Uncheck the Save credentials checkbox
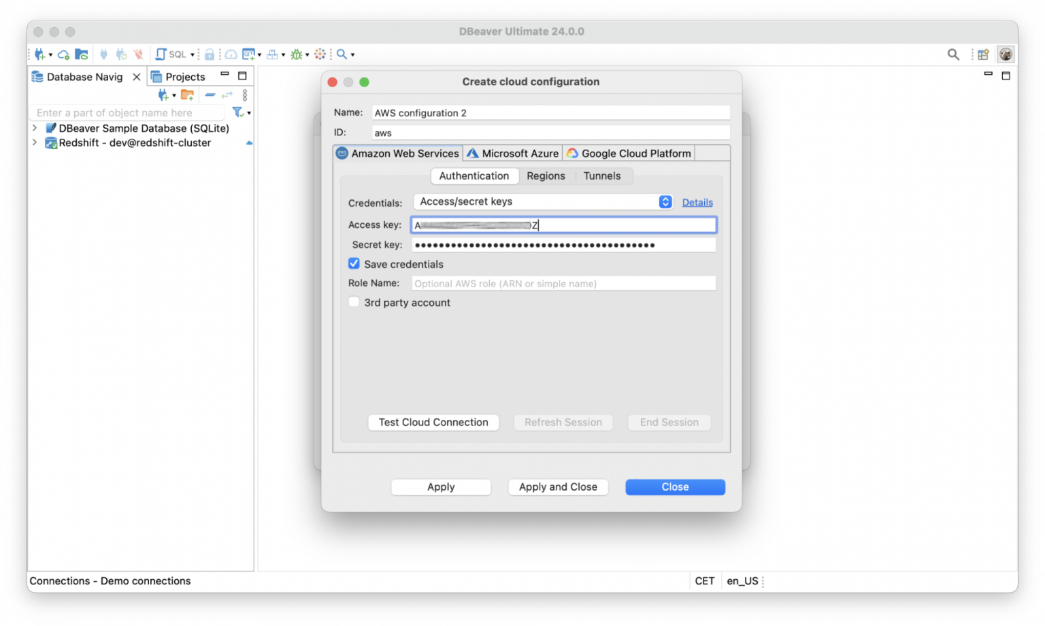 354,263
